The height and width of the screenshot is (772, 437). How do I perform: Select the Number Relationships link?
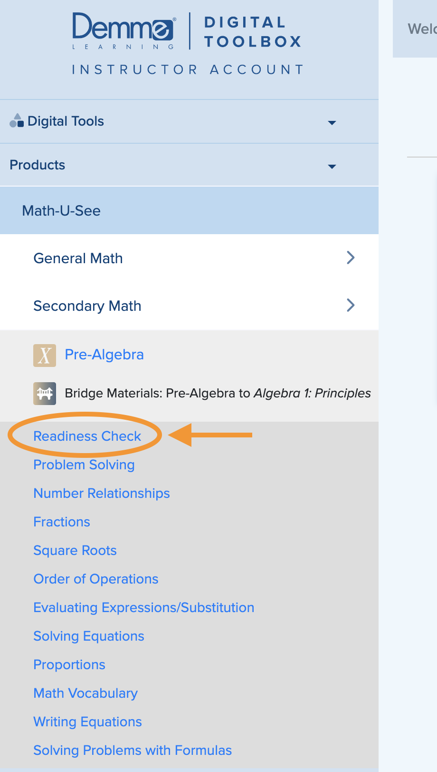101,493
